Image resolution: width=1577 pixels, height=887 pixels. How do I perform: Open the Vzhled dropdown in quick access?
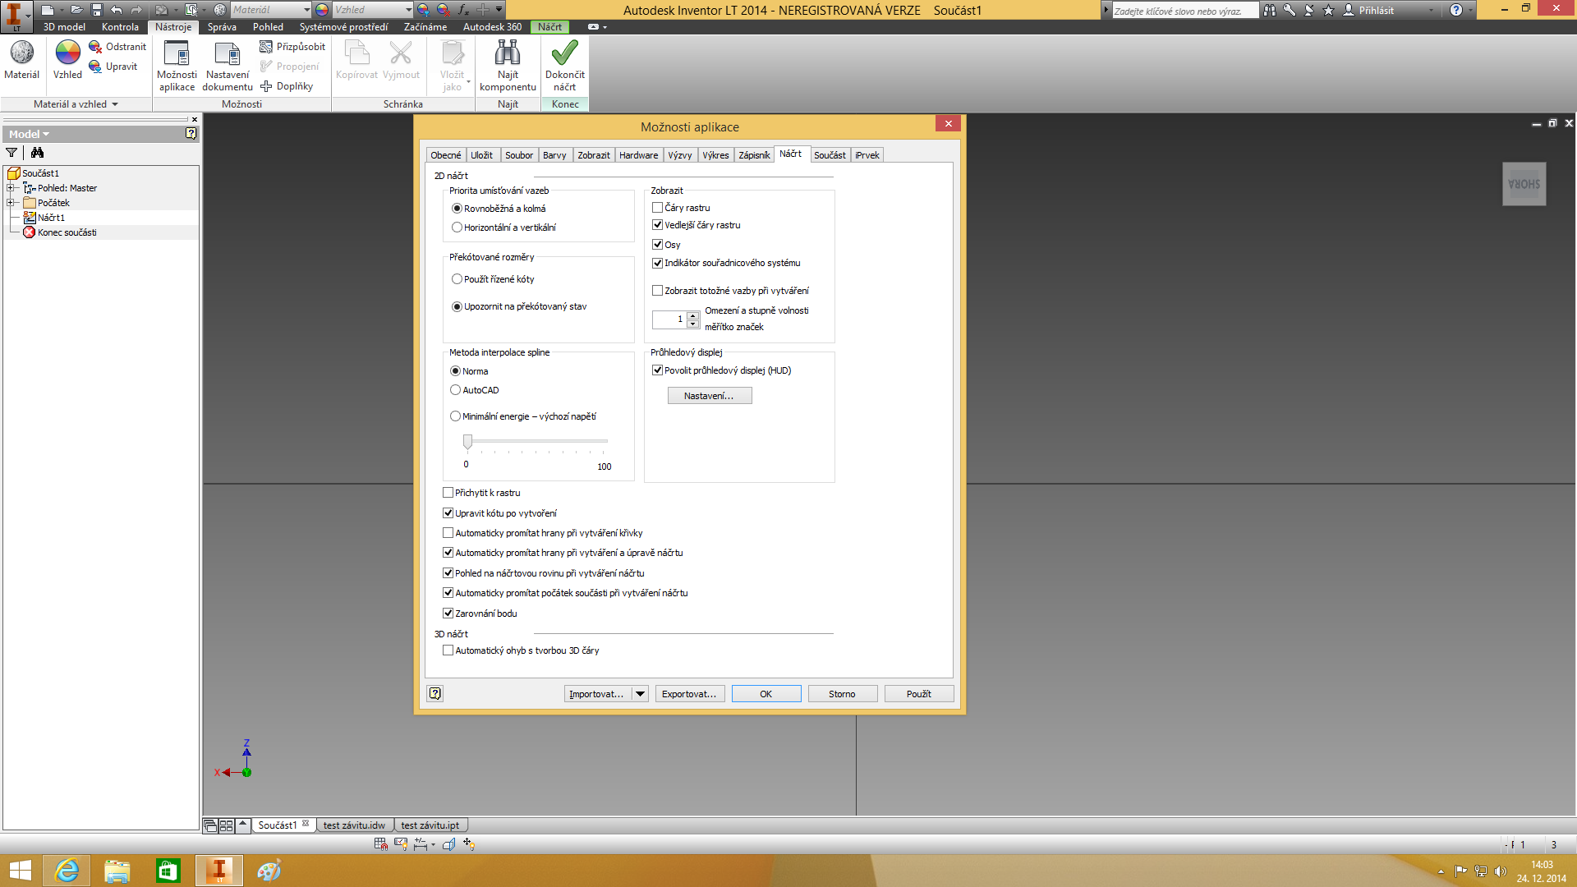coord(408,10)
